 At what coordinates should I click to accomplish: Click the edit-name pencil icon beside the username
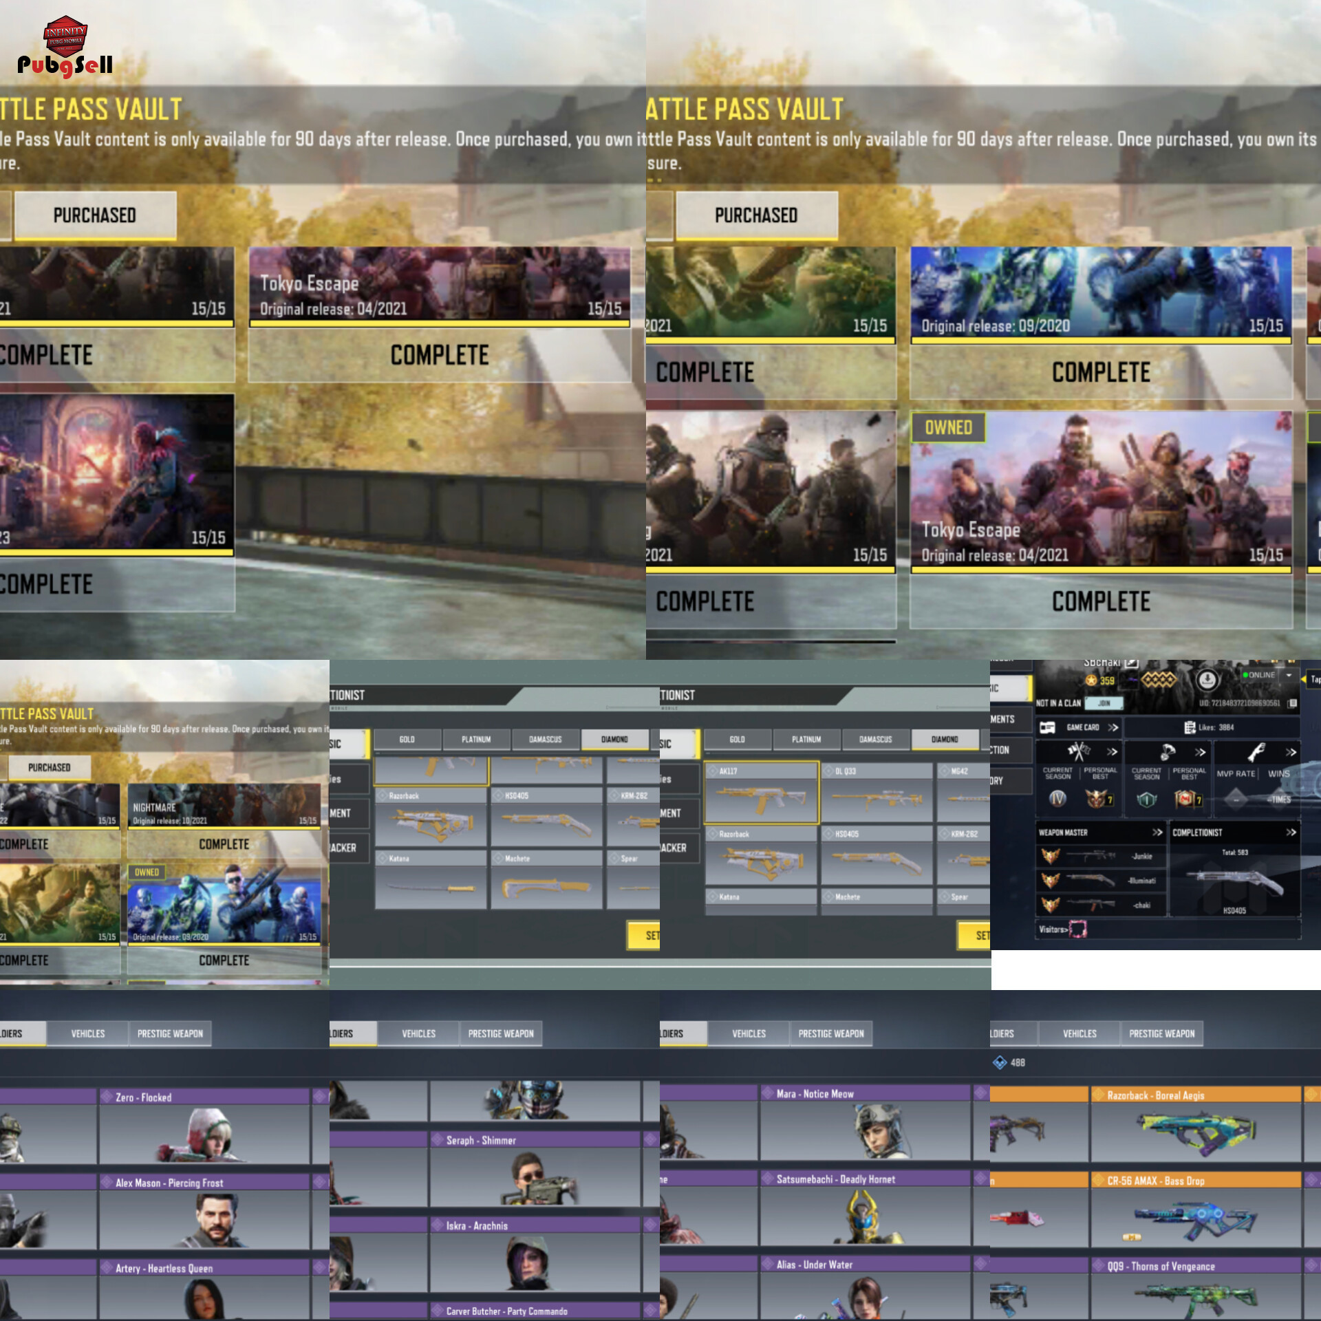1132,663
